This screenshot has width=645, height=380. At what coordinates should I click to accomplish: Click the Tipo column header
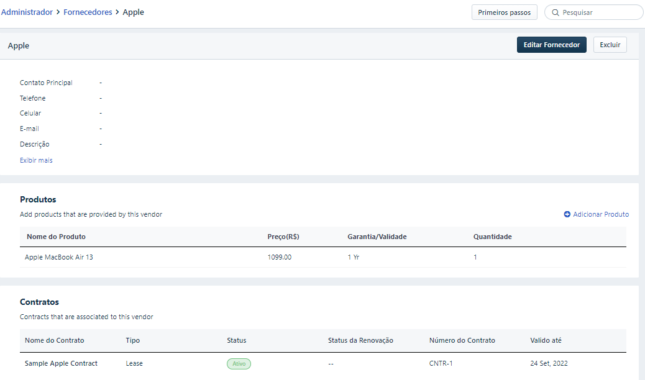click(x=133, y=340)
